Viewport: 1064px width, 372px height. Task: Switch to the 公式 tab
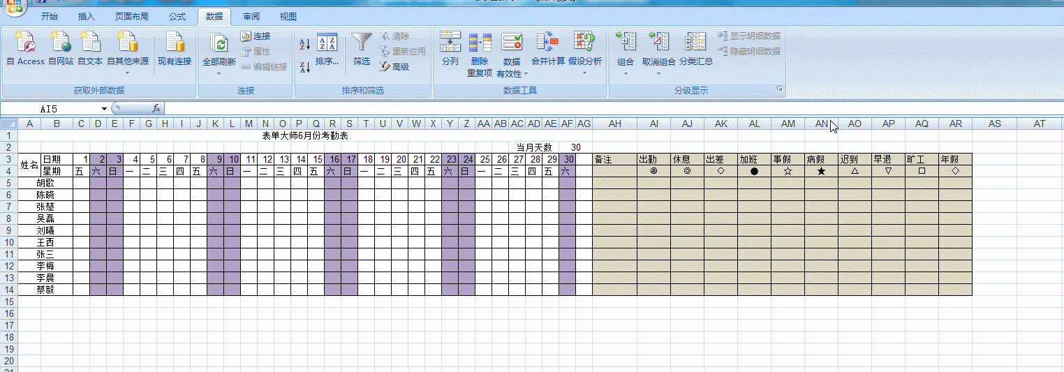(177, 17)
